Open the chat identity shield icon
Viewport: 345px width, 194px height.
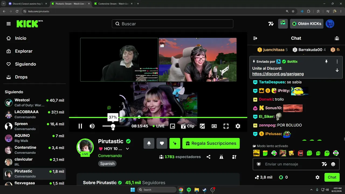tap(258, 164)
